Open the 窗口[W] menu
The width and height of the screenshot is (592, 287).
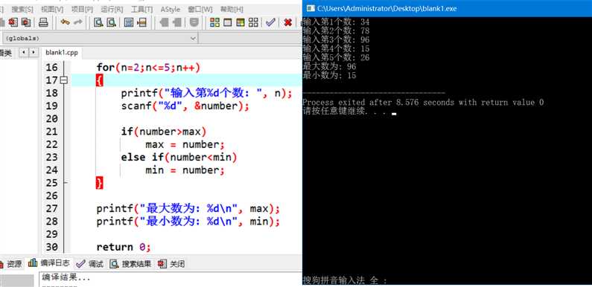pyautogui.click(x=200, y=9)
